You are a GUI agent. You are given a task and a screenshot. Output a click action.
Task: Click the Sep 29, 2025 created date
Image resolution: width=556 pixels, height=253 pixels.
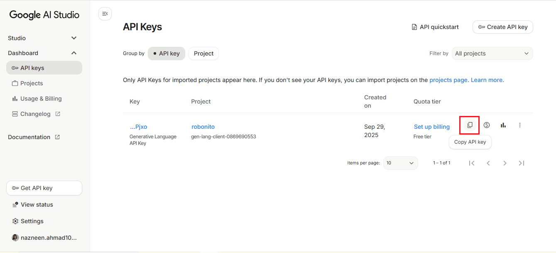coord(375,131)
